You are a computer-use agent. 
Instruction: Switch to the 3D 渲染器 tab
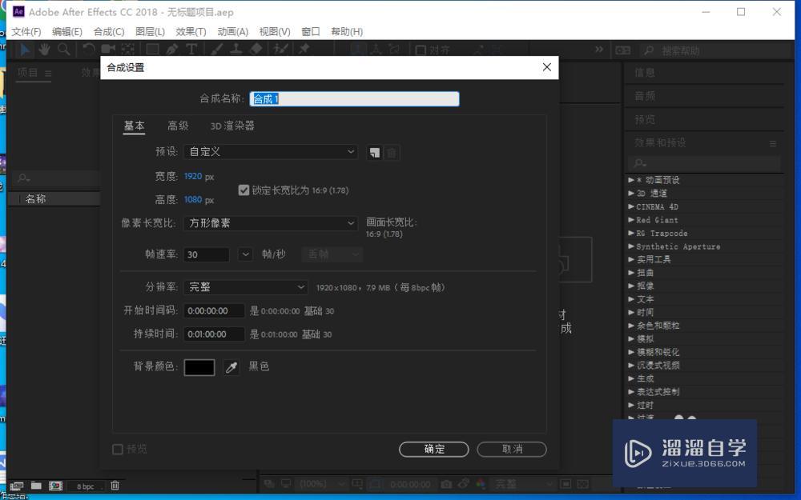tap(232, 126)
